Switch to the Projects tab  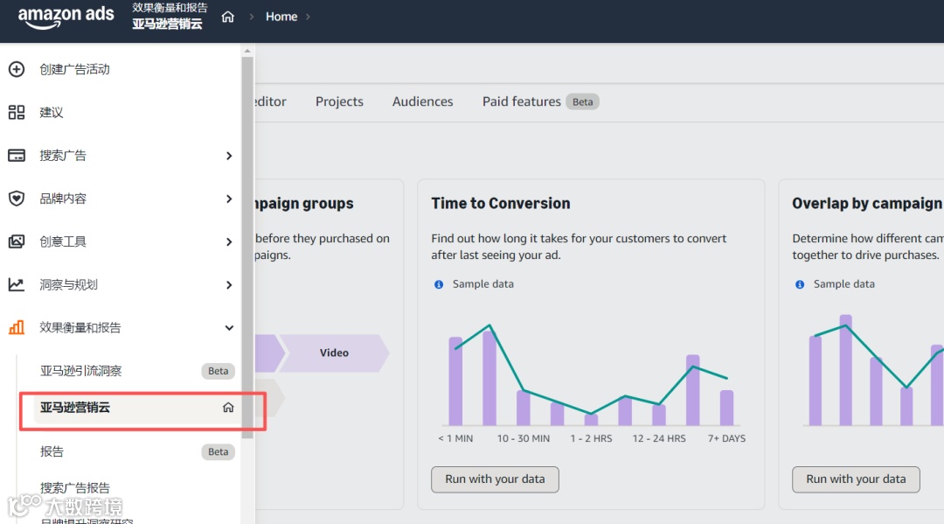click(339, 101)
